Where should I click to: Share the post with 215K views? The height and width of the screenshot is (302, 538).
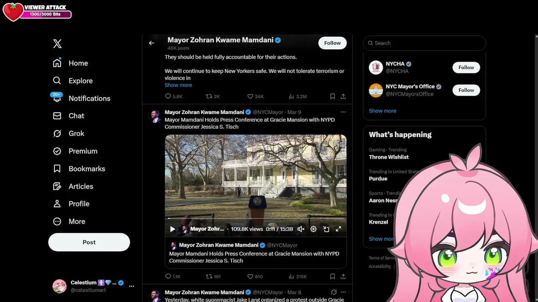(343, 277)
